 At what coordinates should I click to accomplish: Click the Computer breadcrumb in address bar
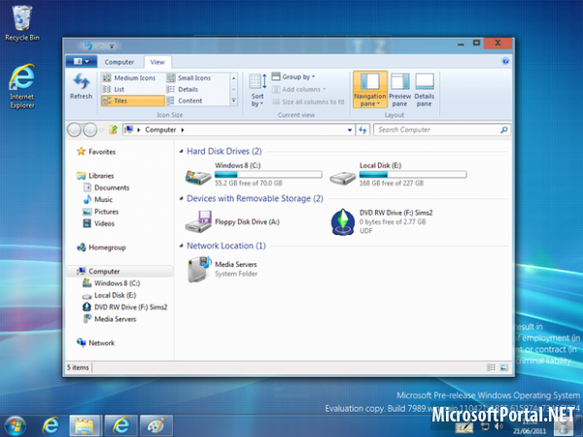[160, 130]
